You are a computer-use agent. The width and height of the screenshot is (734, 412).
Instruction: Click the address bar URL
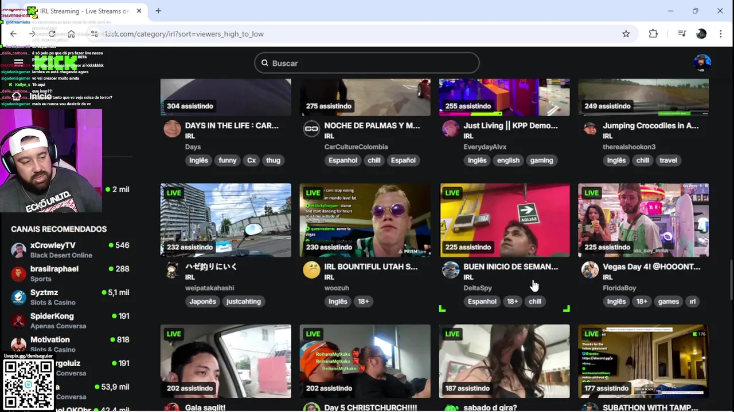(x=184, y=34)
